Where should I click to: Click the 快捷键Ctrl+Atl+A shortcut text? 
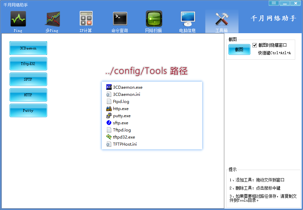point(274,53)
